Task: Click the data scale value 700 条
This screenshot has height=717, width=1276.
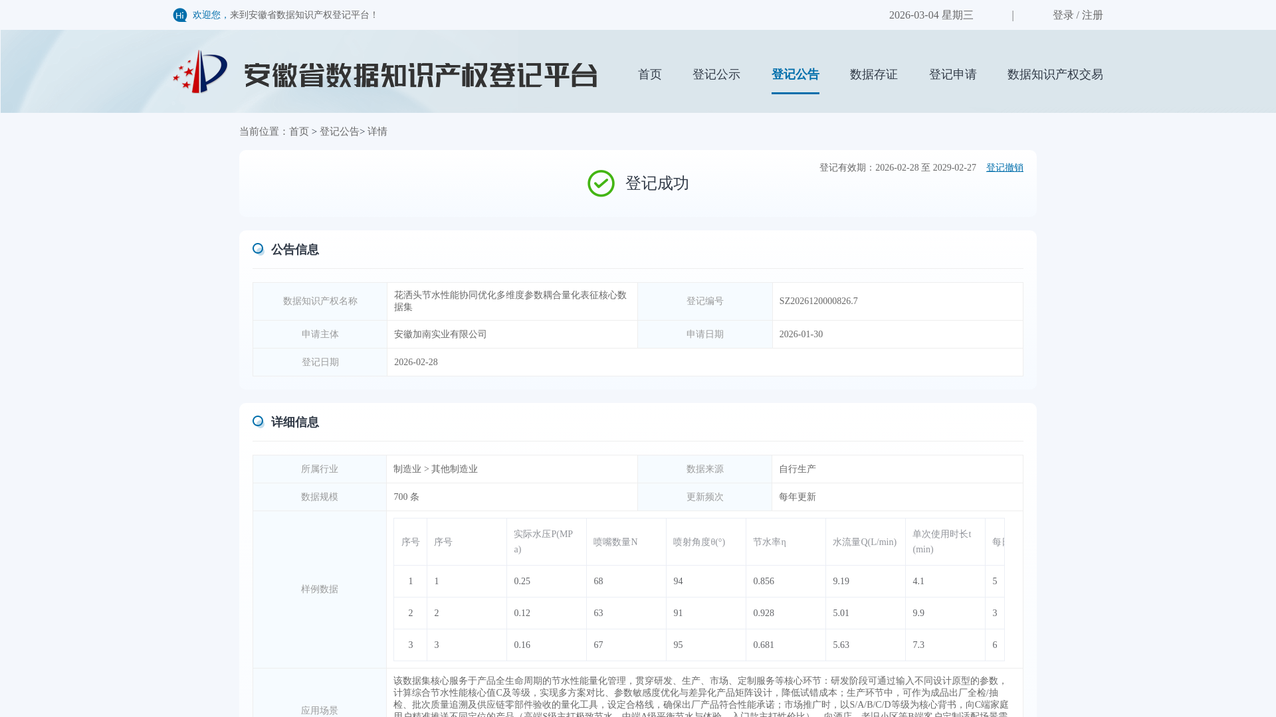Action: (x=406, y=497)
